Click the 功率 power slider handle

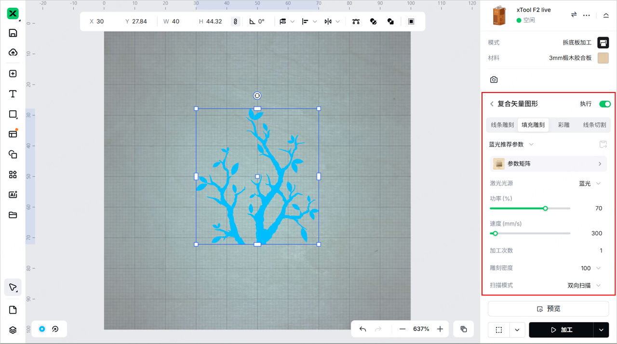click(545, 209)
